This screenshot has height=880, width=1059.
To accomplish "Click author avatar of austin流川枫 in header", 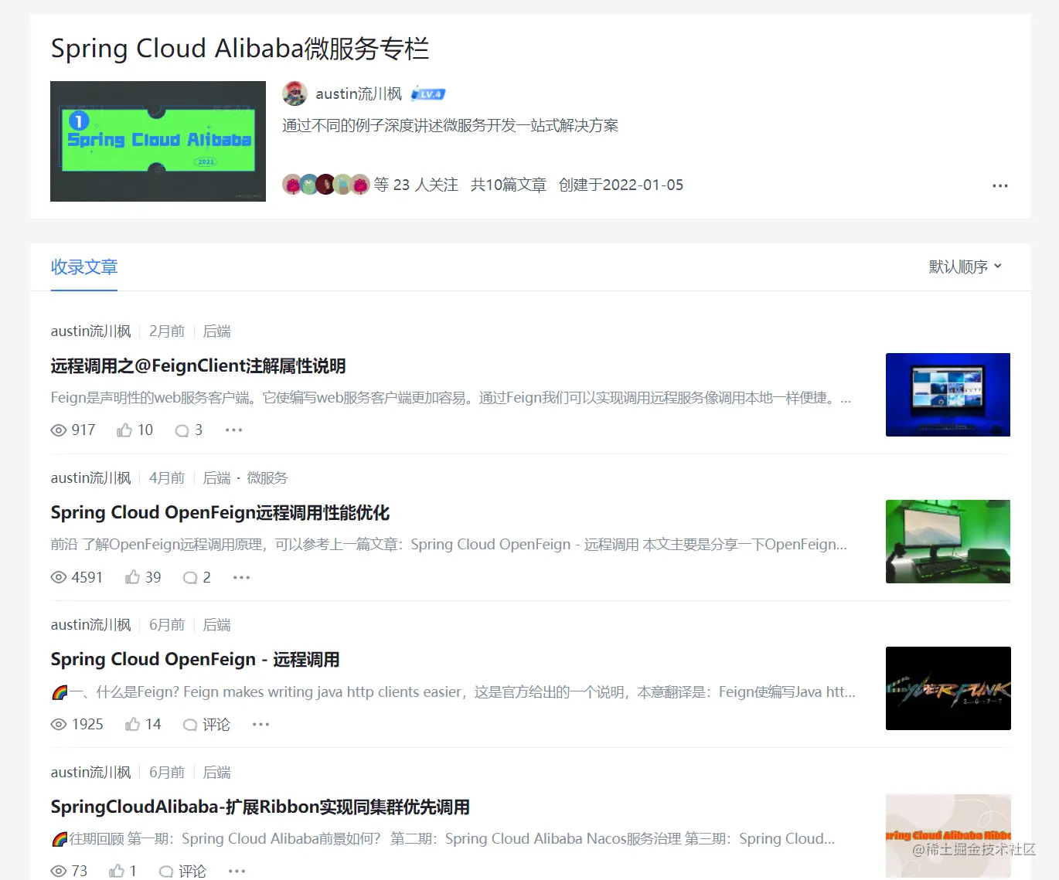I will [x=295, y=93].
